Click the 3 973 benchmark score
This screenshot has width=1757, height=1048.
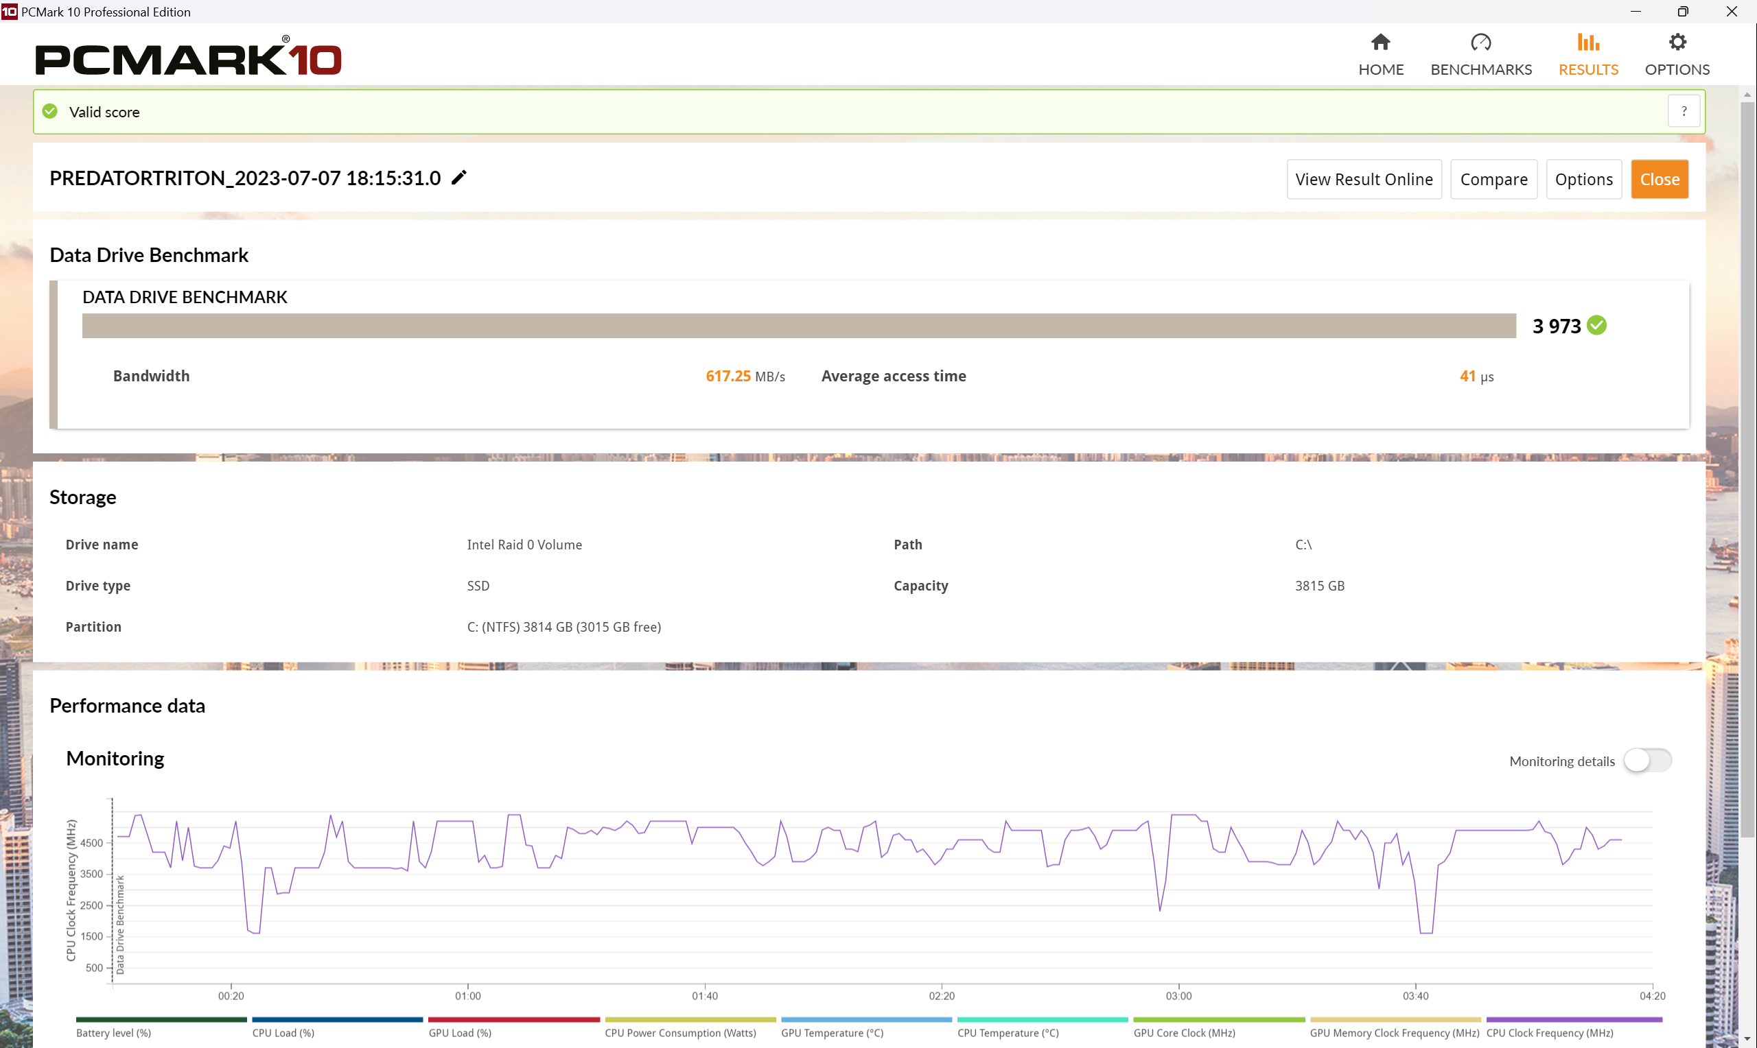tap(1557, 326)
